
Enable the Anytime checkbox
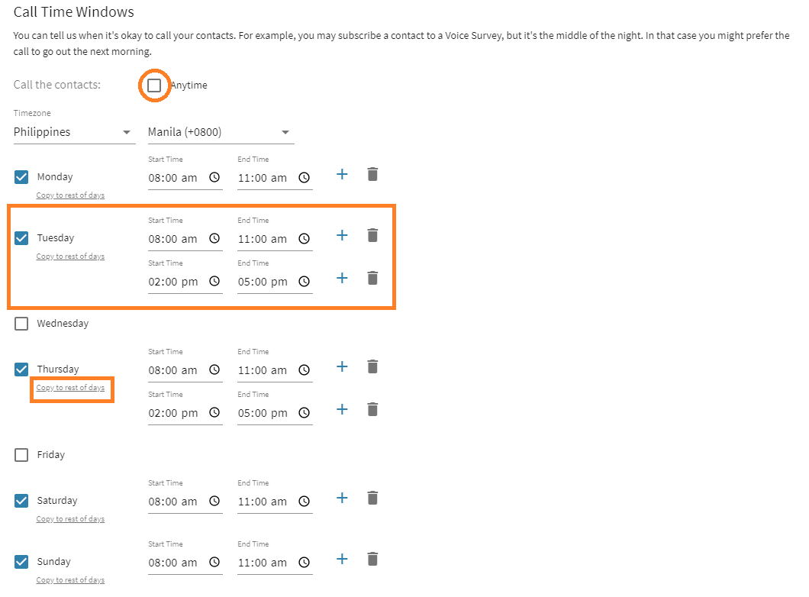point(154,86)
